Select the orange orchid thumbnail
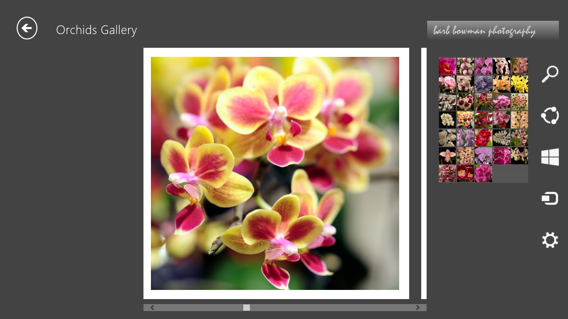Viewport: 568px width, 319px height. [501, 84]
